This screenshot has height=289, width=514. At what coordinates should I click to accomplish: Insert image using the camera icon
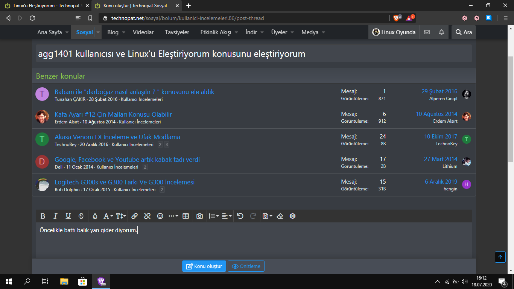pos(199,216)
